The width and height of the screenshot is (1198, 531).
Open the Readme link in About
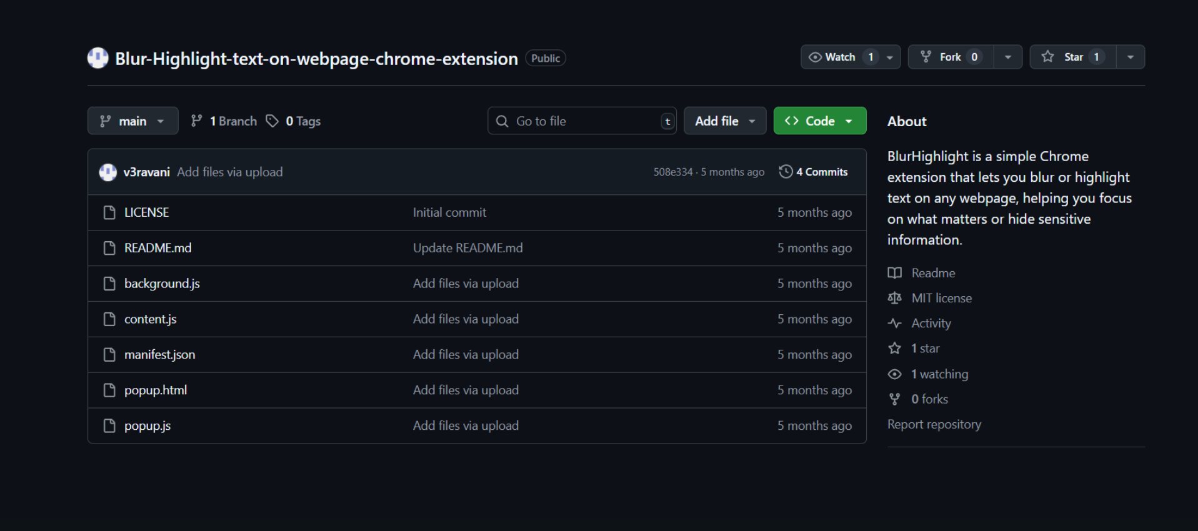tap(932, 273)
